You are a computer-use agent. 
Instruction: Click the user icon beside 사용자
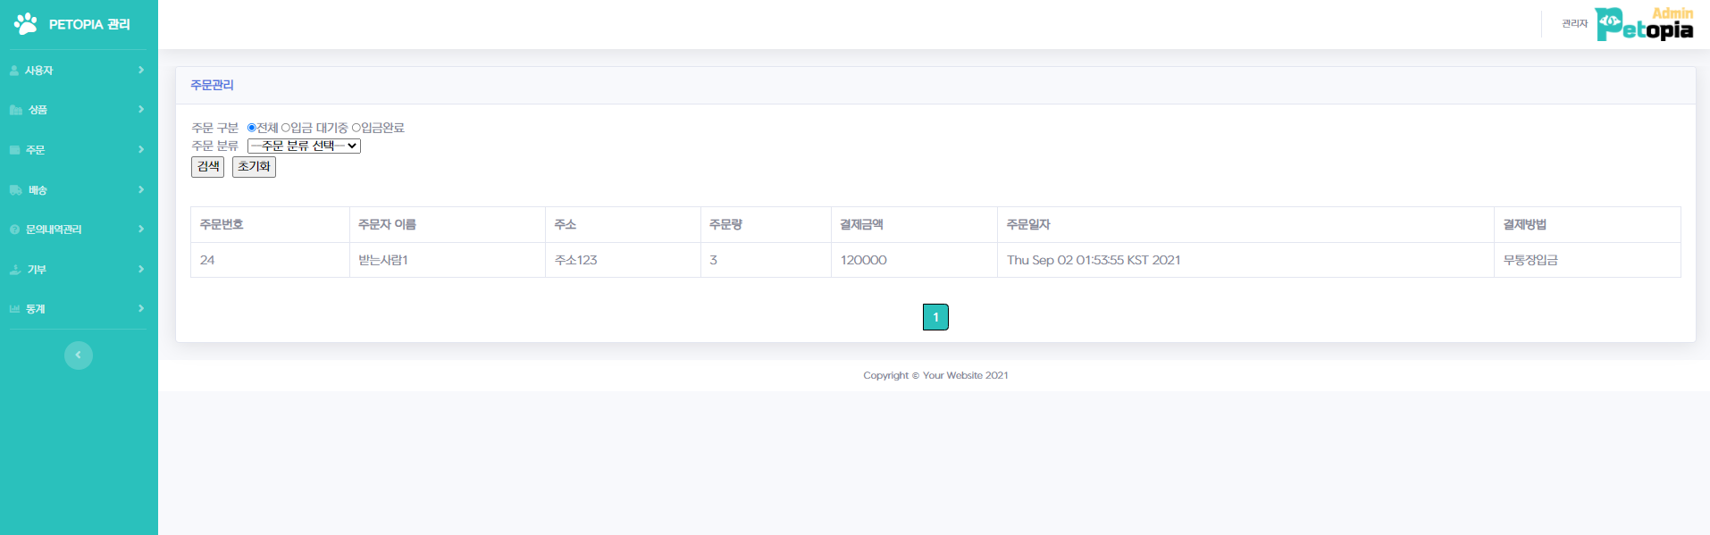pyautogui.click(x=14, y=71)
